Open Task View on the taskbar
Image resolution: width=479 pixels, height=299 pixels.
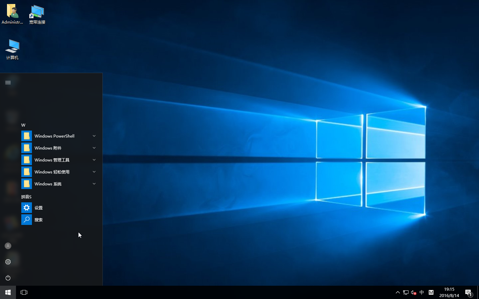[24, 292]
